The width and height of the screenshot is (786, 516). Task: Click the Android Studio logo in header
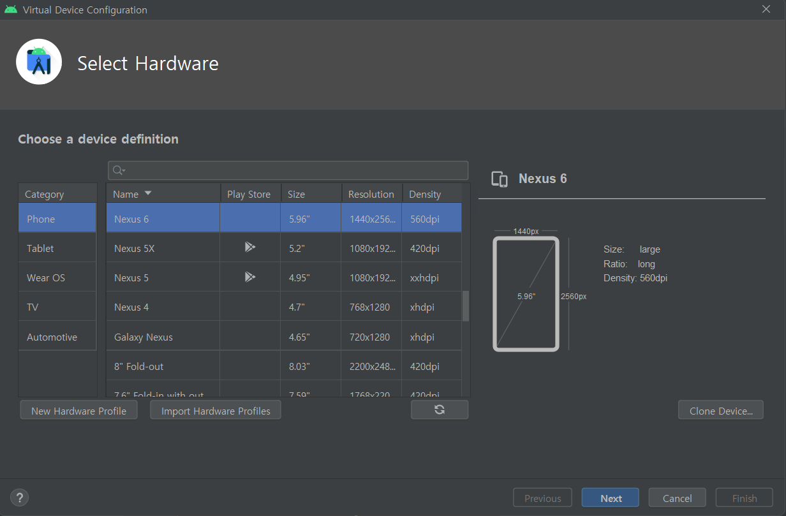point(39,62)
